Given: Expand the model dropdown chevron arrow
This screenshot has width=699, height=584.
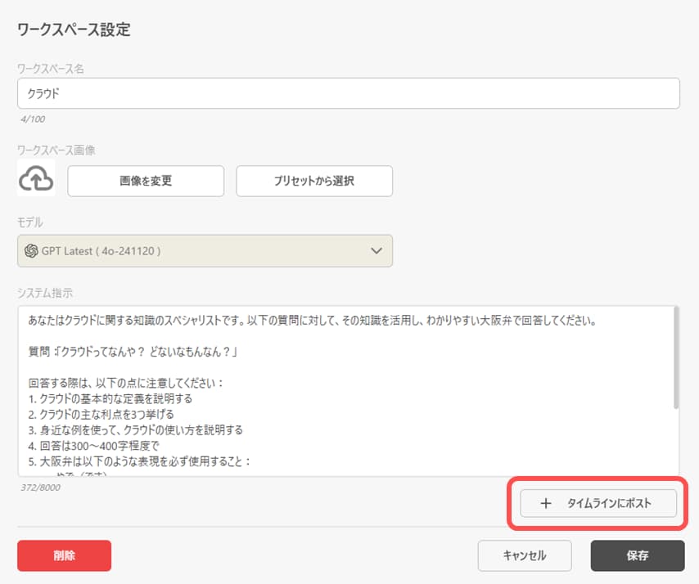Looking at the screenshot, I should (x=377, y=250).
